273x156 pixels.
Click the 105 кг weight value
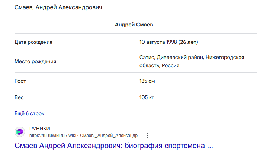147,97
